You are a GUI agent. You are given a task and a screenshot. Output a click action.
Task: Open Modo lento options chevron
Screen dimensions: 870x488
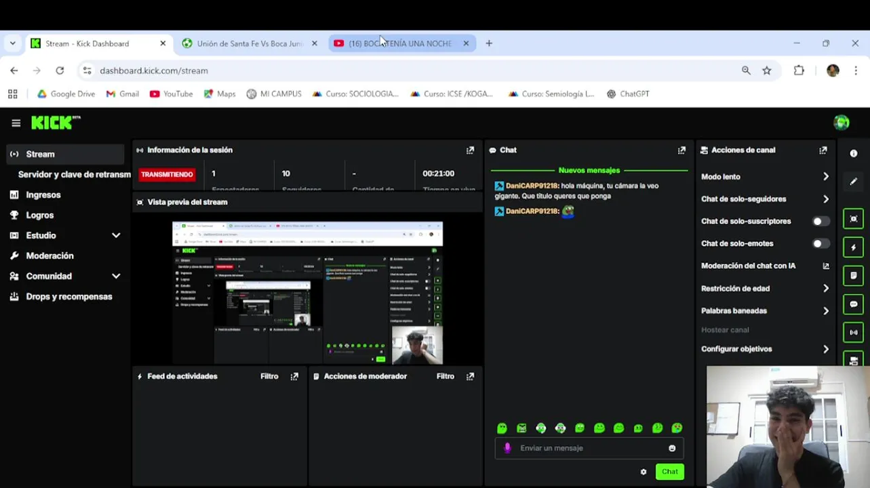coord(826,177)
